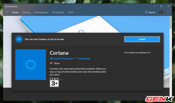Viewport: 175px width, 103px height.
Task: Open the Microsoft Corporation publisher link
Action: point(62,59)
